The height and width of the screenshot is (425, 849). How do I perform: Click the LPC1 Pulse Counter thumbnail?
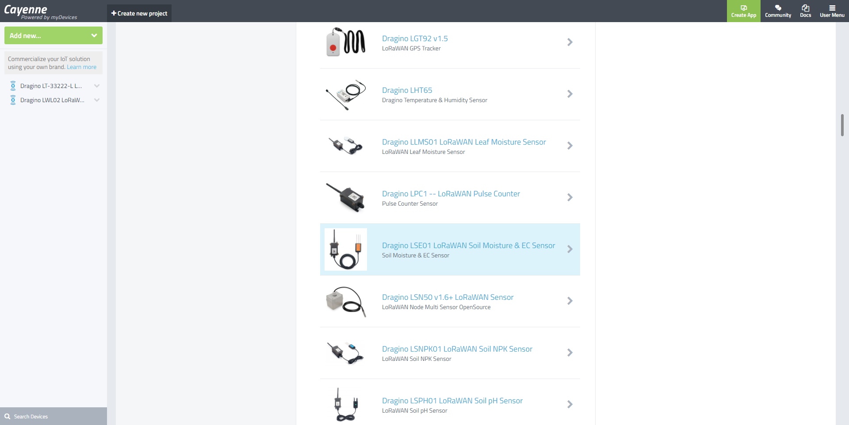(346, 197)
